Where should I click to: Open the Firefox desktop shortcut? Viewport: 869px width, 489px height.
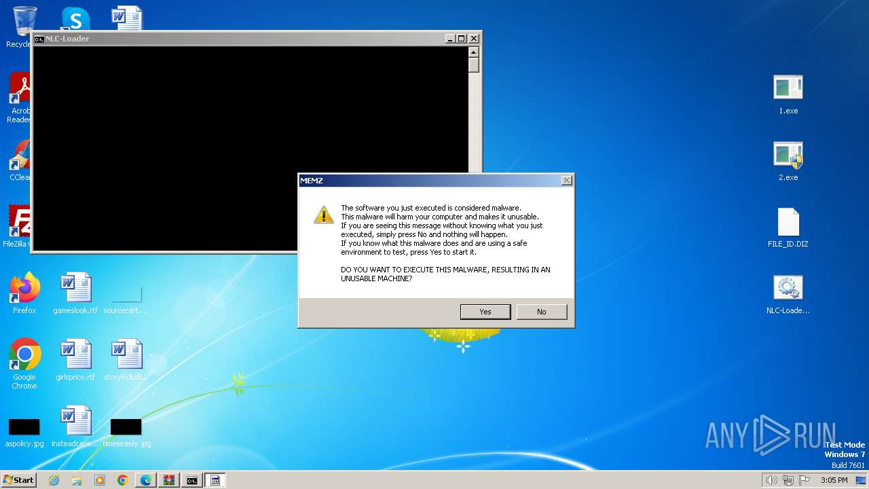coord(24,293)
